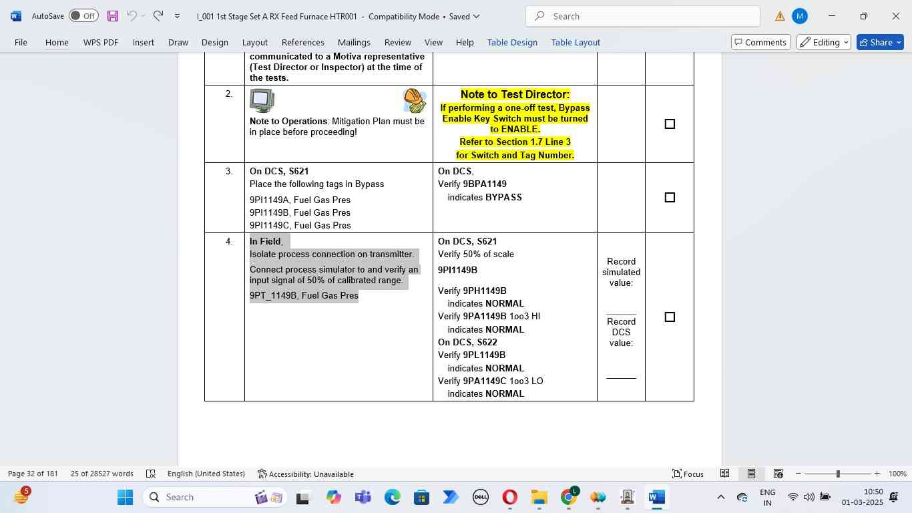
Task: Toggle the AutoSave switch
Action: pyautogui.click(x=83, y=16)
